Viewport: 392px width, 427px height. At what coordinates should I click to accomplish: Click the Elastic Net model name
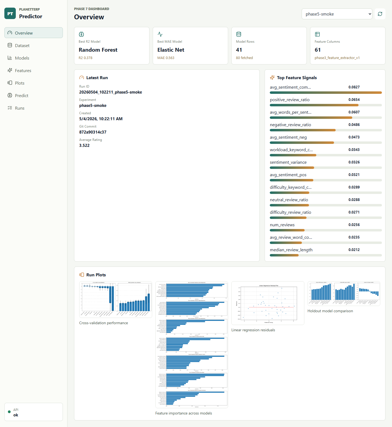coord(171,50)
